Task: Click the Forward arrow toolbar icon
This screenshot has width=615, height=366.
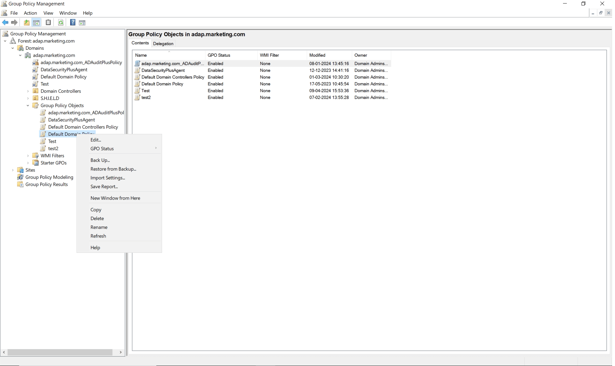Action: [14, 23]
